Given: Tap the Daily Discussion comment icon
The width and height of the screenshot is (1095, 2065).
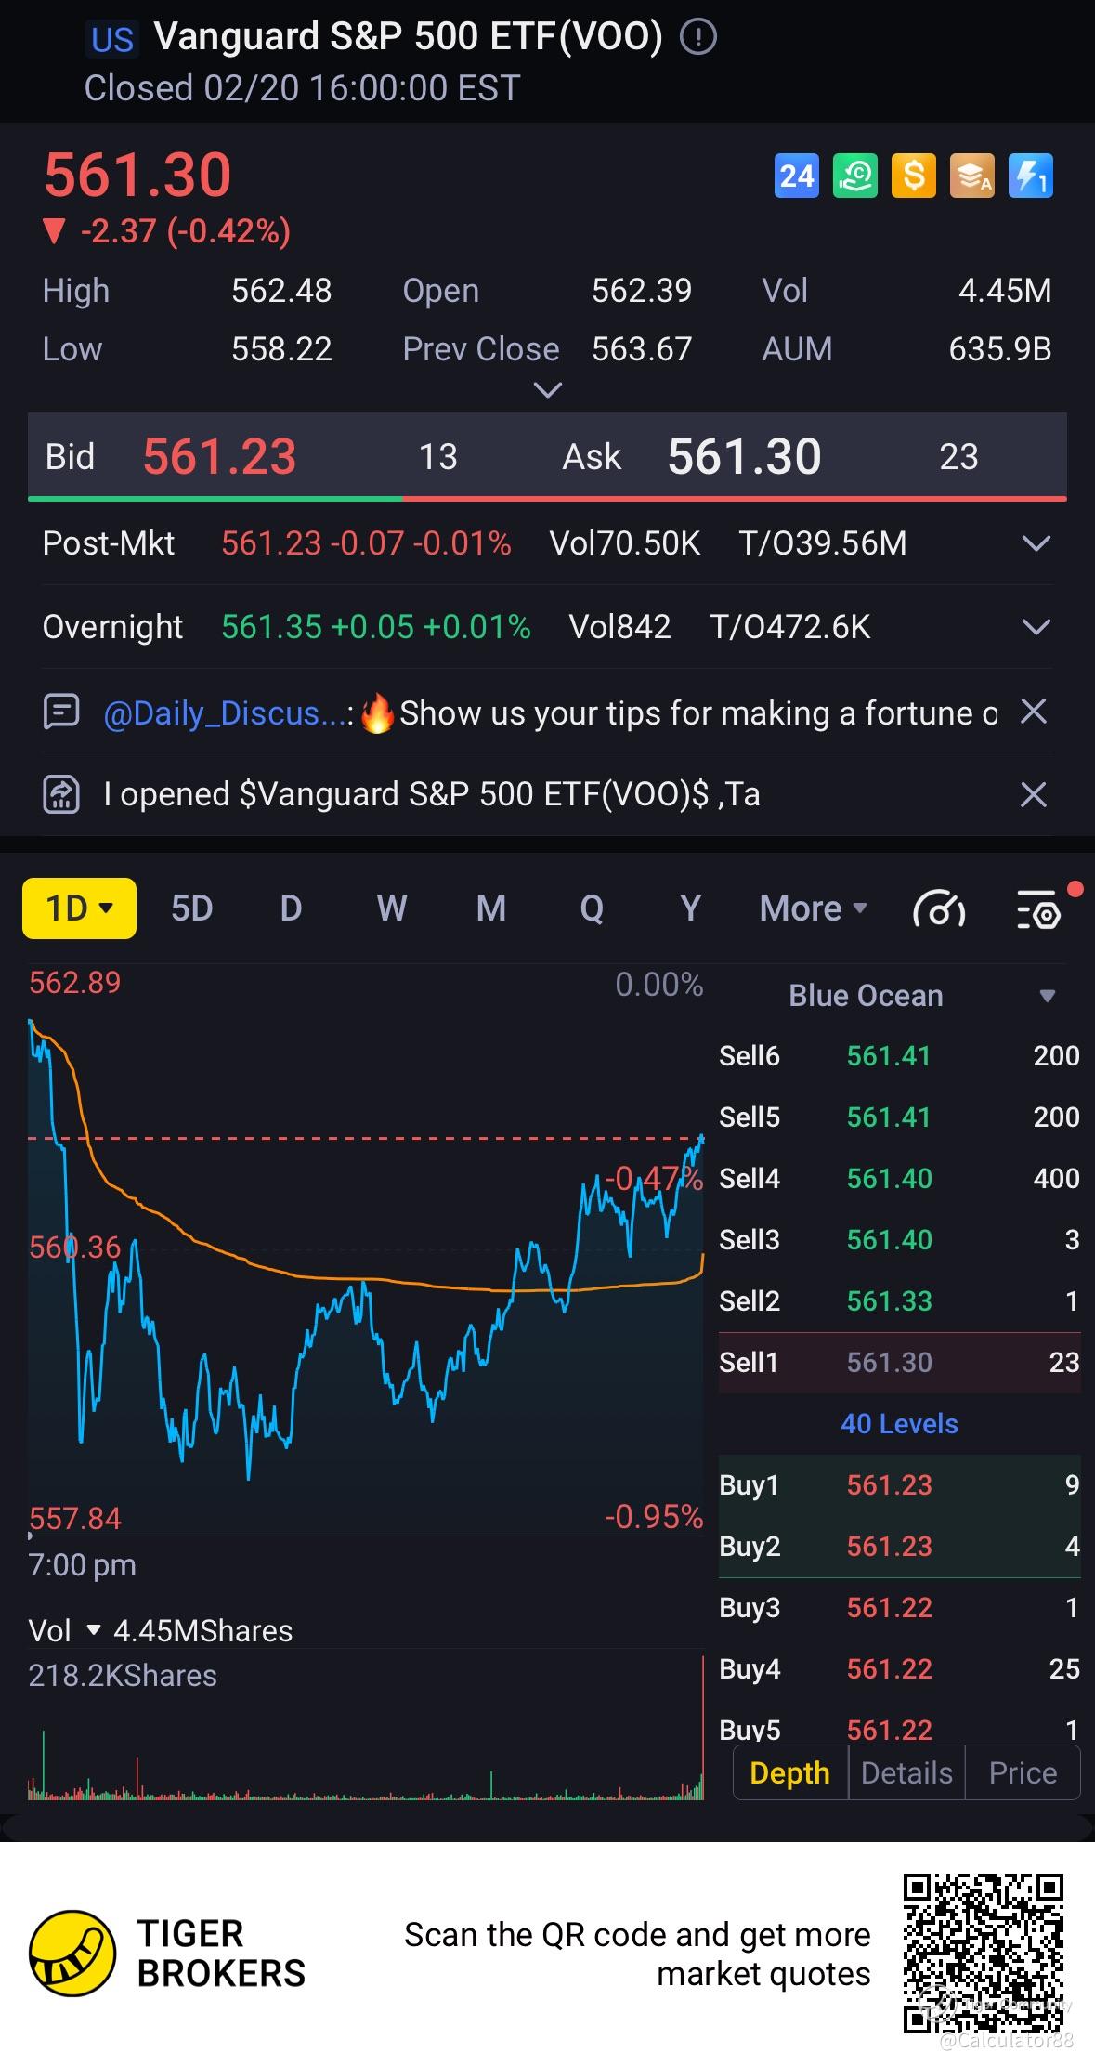Looking at the screenshot, I should coord(61,712).
